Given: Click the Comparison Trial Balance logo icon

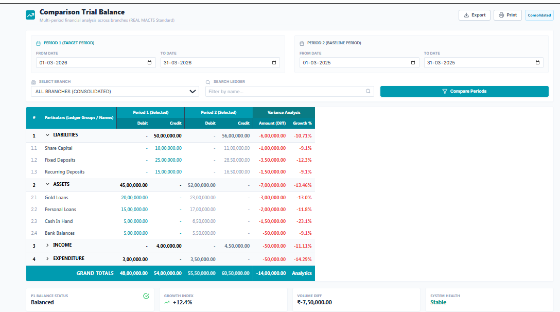Looking at the screenshot, I should [30, 15].
